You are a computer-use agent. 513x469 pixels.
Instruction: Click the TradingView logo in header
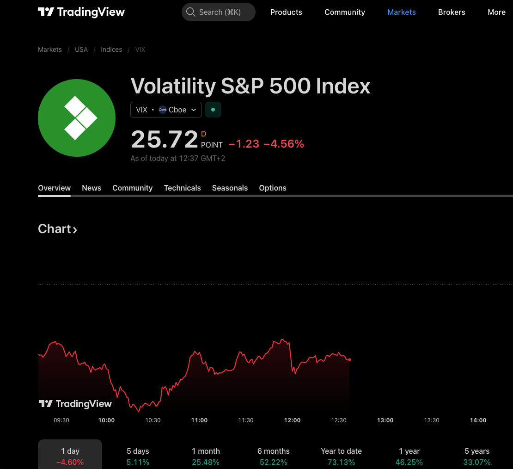coord(81,12)
